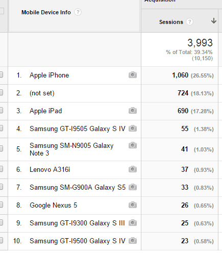
Task: Open the help icon next to Sessions
Action: click(189, 22)
